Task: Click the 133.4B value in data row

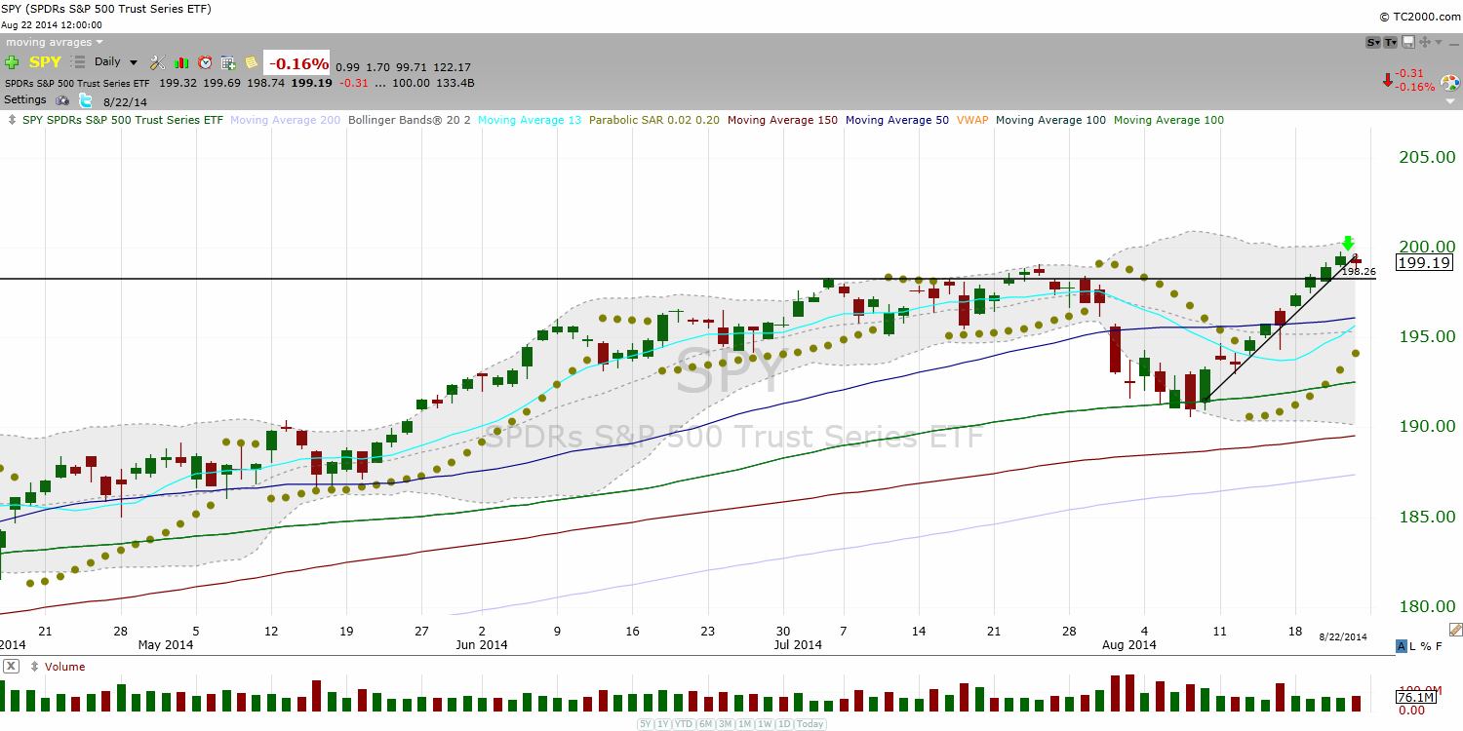Action: (x=455, y=83)
